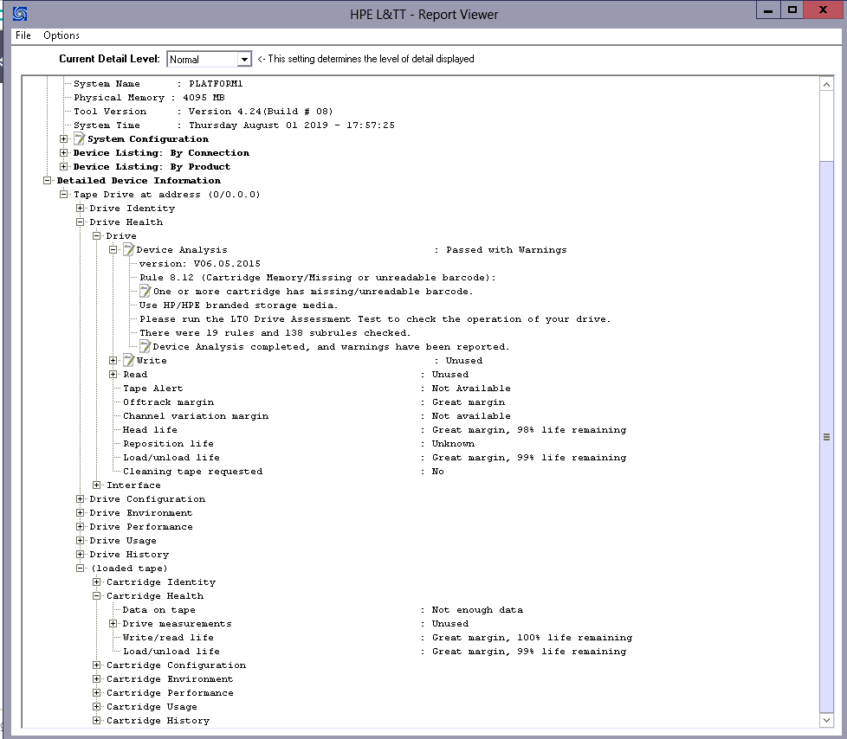Click the note icon beside Device Analysis completed

(145, 346)
